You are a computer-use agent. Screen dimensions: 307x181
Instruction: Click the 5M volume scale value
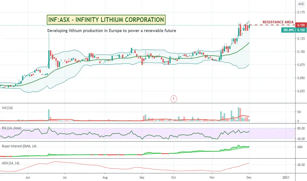coord(299,112)
